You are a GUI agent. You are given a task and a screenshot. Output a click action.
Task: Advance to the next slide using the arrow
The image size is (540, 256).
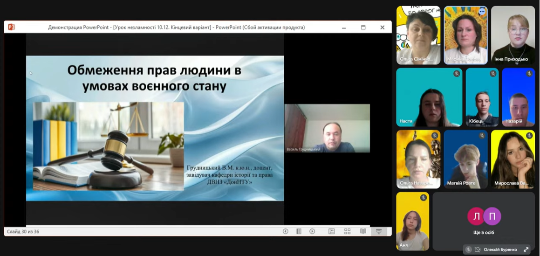point(312,231)
